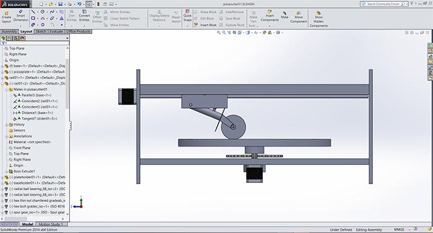Click New document icon in title bar
The image size is (433, 233).
[41, 4]
